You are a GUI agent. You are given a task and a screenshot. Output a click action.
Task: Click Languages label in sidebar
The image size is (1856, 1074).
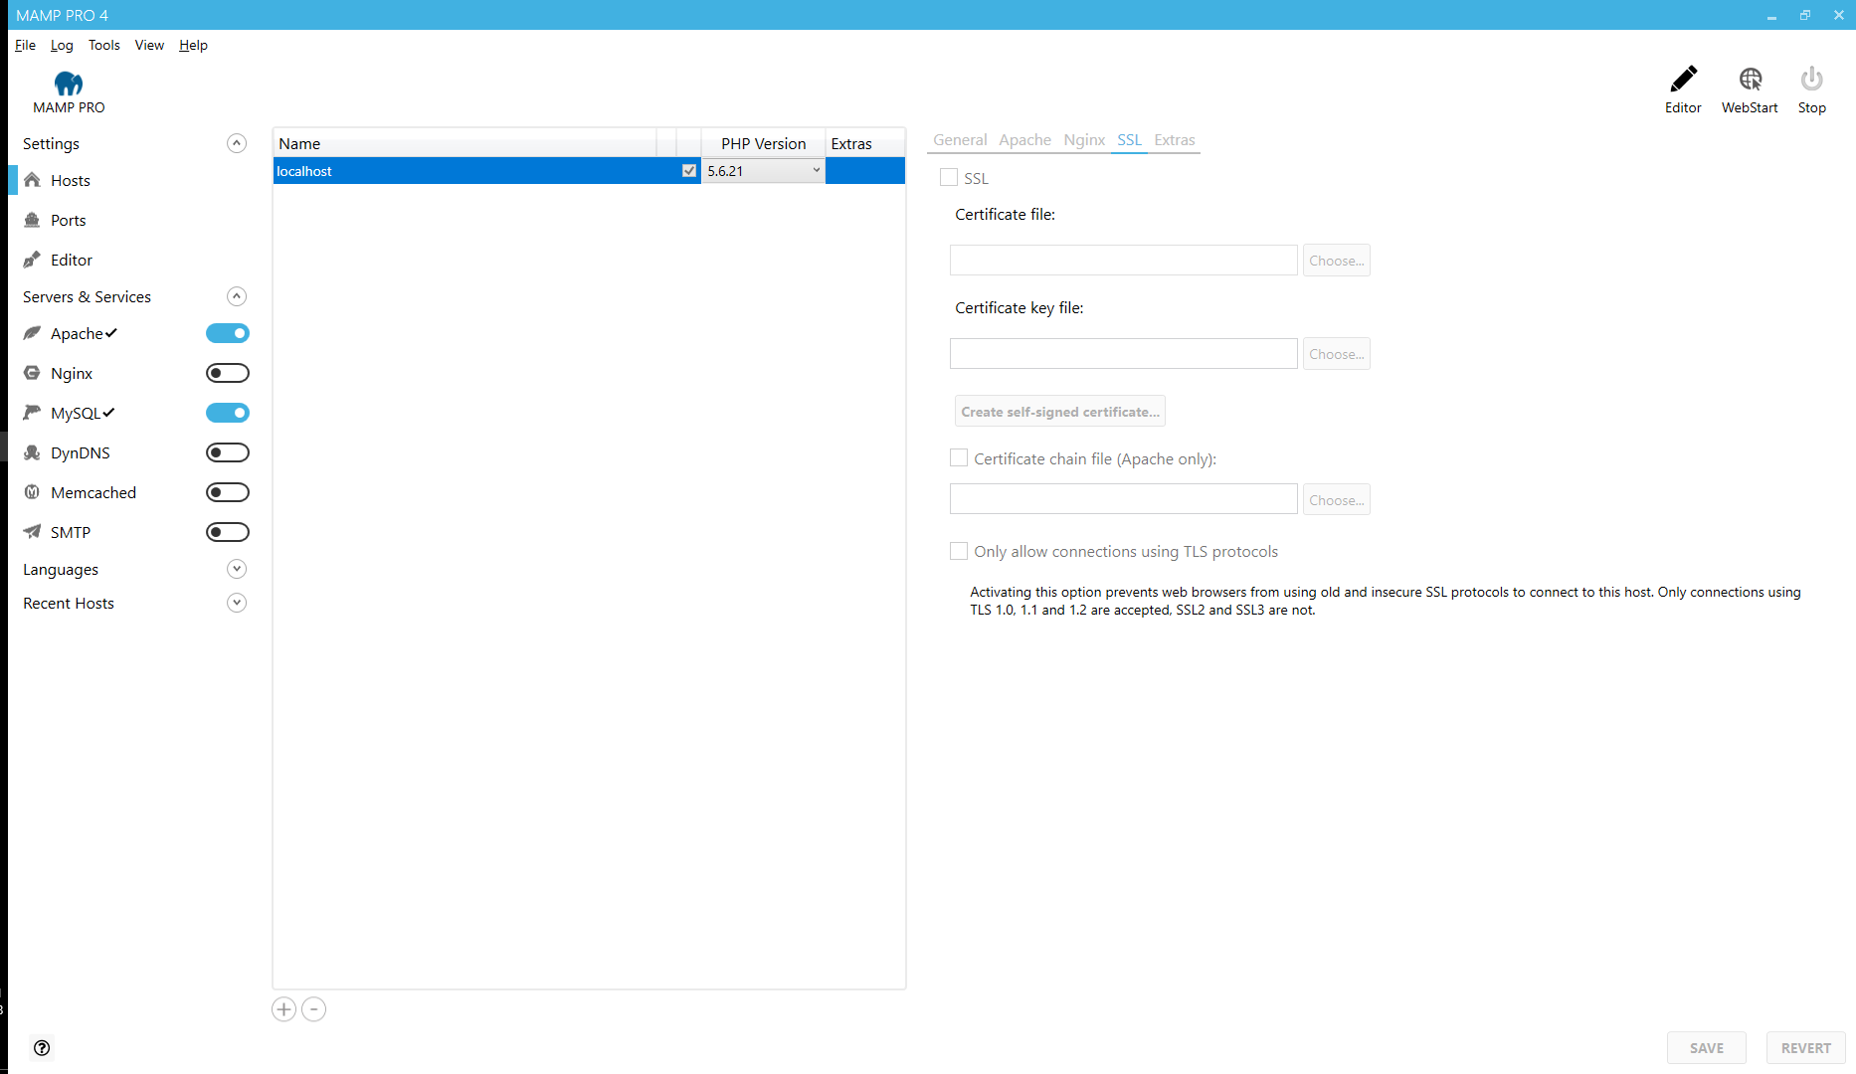pyautogui.click(x=61, y=569)
